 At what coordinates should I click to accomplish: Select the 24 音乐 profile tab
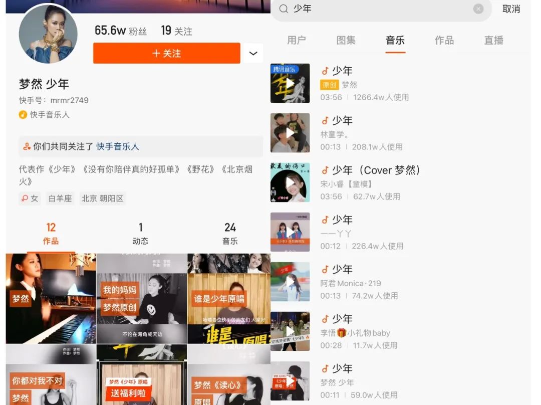(x=230, y=234)
